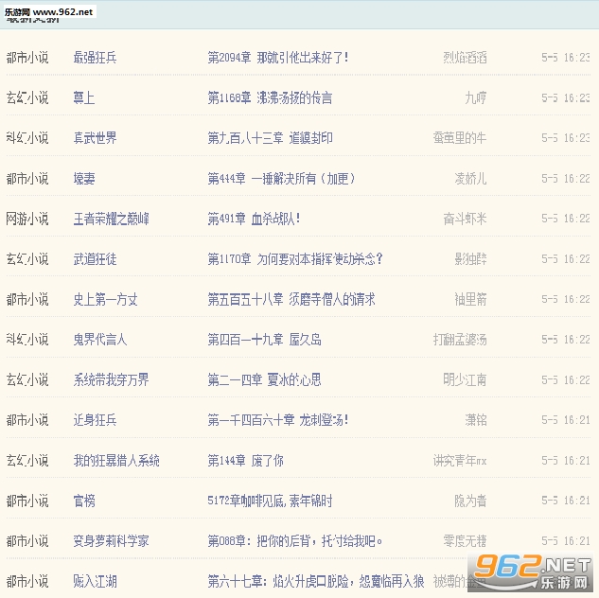Viewport: 599px width, 598px height.
Task: Click author name 零度无糖
Action: coord(465,541)
